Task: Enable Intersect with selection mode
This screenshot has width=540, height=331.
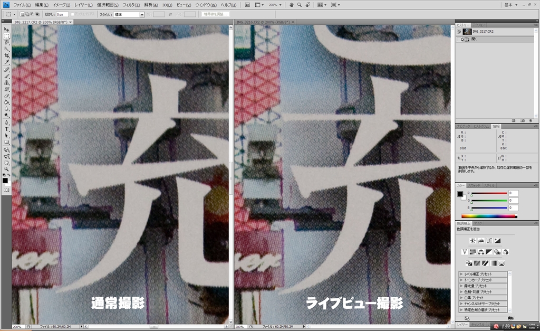Action: tap(37, 14)
